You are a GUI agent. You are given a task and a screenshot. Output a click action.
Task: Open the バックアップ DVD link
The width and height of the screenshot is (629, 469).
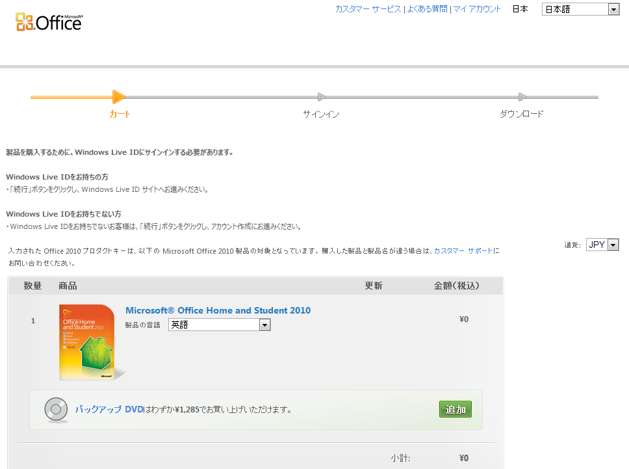click(x=109, y=410)
